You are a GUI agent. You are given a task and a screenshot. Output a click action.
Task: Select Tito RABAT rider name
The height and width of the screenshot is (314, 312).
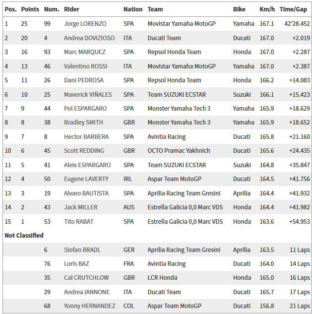(79, 222)
